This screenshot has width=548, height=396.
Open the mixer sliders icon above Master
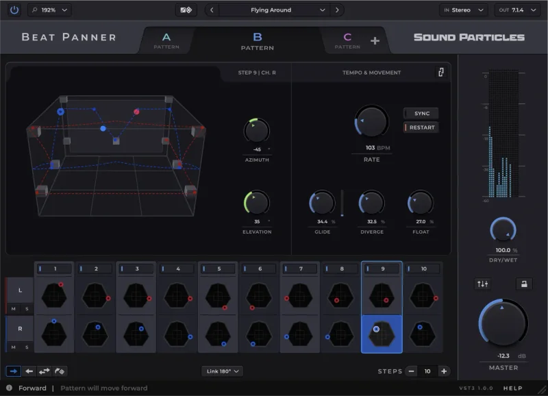click(x=483, y=284)
